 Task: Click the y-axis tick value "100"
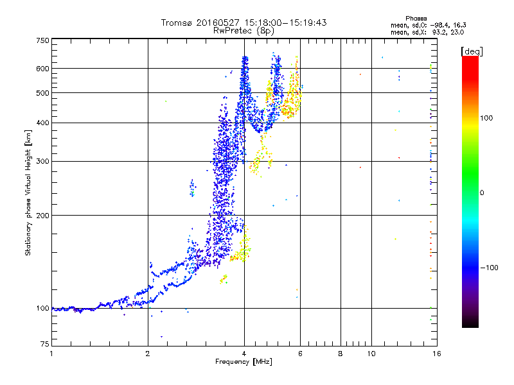pos(42,308)
